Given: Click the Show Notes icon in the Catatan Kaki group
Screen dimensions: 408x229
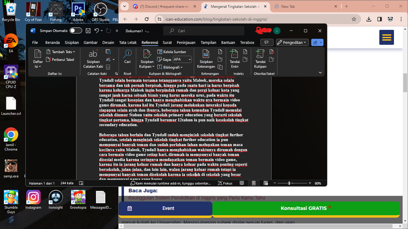Looking at the screenshot, I should tap(108, 67).
